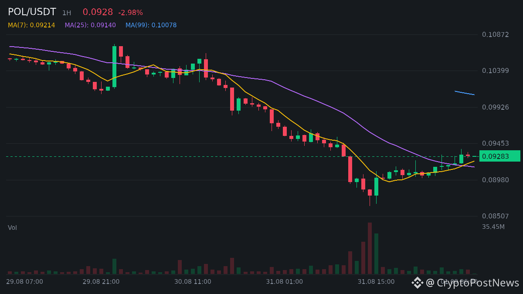
Task: Click the 30.08 11:00 time axis label
Action: tap(193, 282)
